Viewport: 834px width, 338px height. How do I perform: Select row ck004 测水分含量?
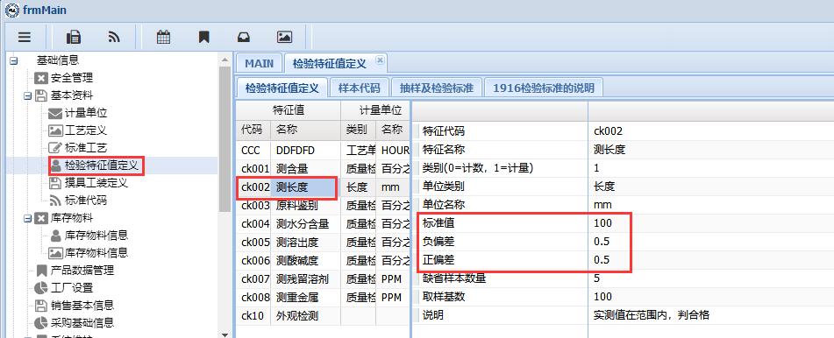(323, 224)
